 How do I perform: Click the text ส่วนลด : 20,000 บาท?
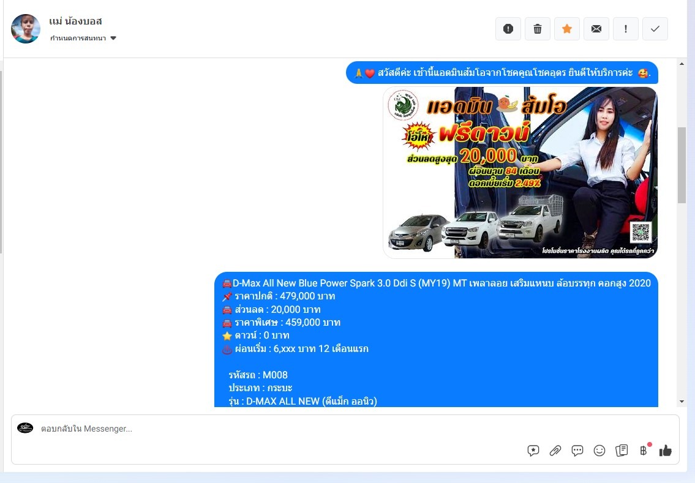click(x=277, y=309)
